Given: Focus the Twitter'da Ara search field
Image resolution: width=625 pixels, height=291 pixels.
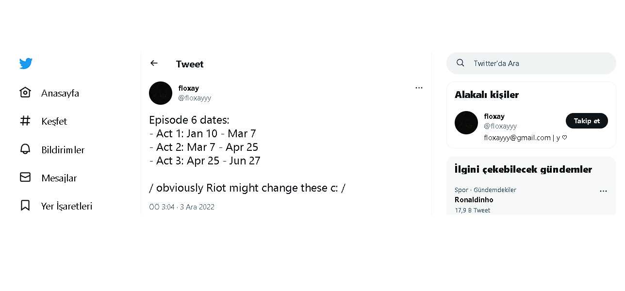Looking at the screenshot, I should click(x=539, y=64).
